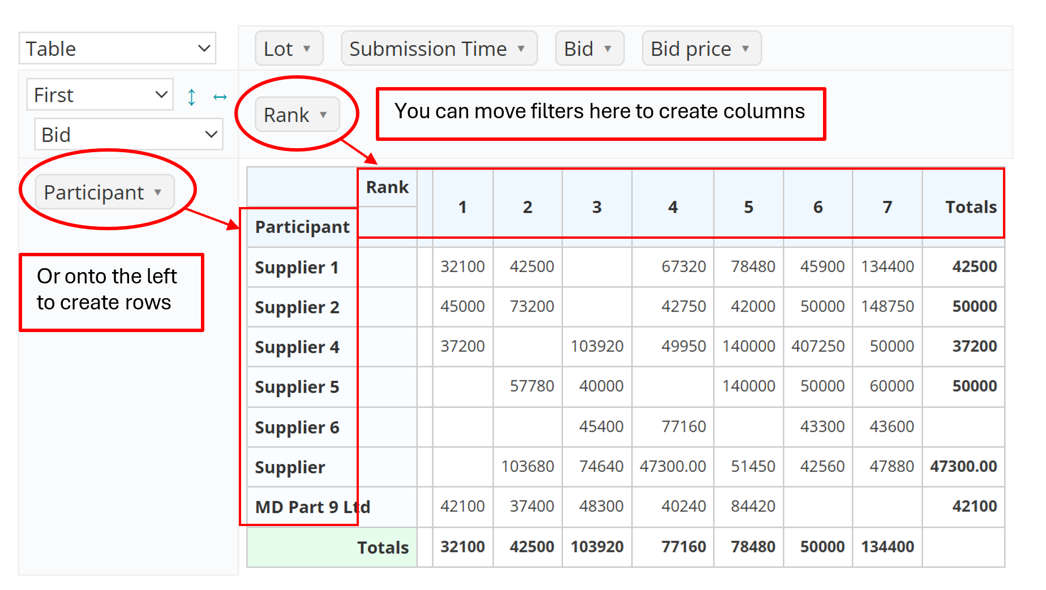Open the Rank filter triangle
The width and height of the screenshot is (1046, 590).
[x=323, y=115]
